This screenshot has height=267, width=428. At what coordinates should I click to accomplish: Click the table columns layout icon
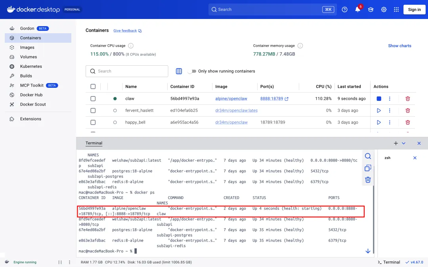tap(179, 71)
